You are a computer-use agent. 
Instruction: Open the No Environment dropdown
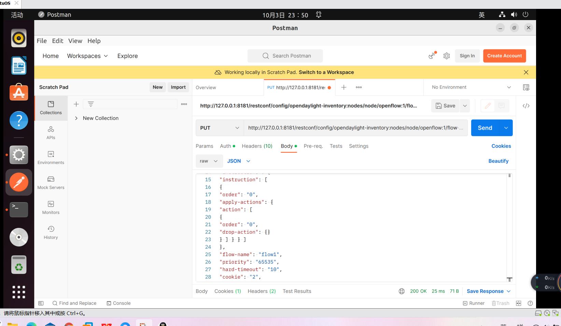[471, 87]
